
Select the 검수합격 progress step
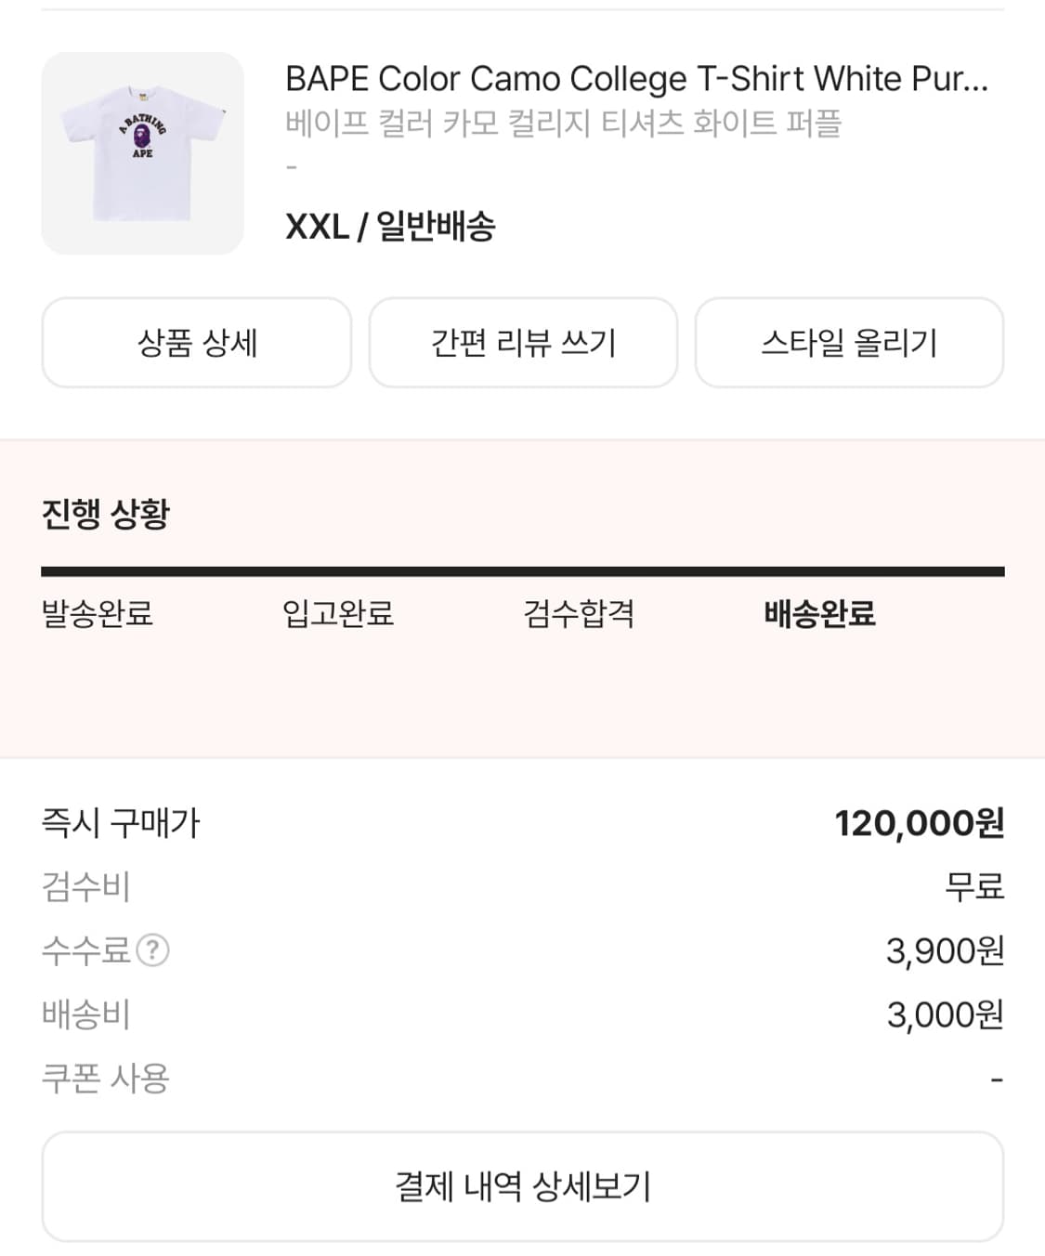click(579, 614)
